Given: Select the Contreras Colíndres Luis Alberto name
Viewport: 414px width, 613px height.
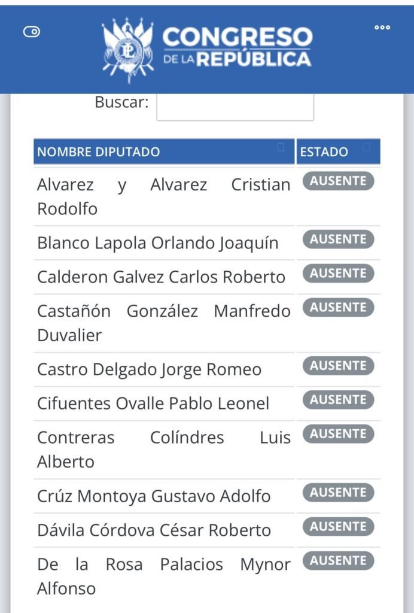Looking at the screenshot, I should click(x=164, y=450).
